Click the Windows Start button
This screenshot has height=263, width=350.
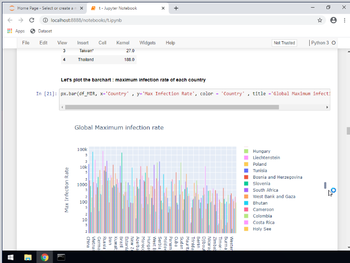click(10, 257)
